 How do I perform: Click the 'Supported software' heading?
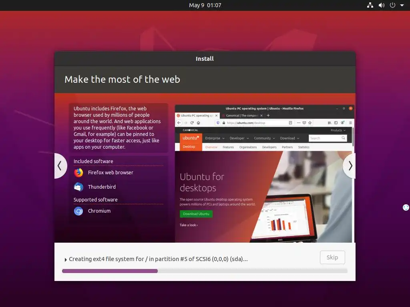pyautogui.click(x=95, y=200)
